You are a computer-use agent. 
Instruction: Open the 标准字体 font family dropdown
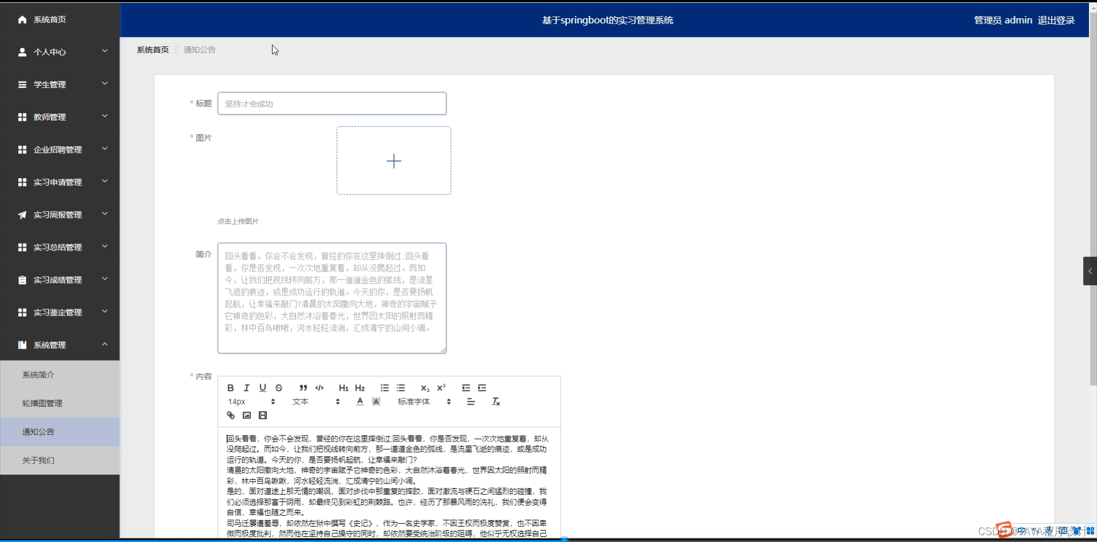(x=424, y=402)
